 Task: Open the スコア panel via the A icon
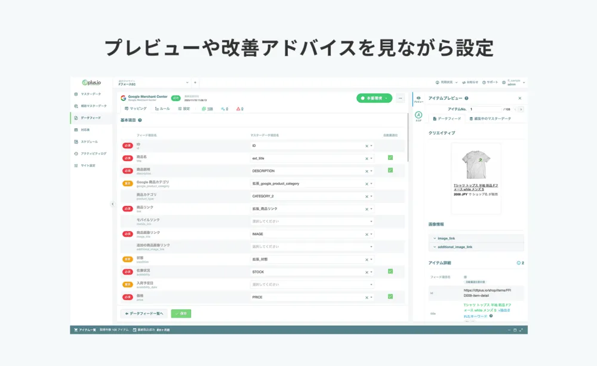pos(417,114)
